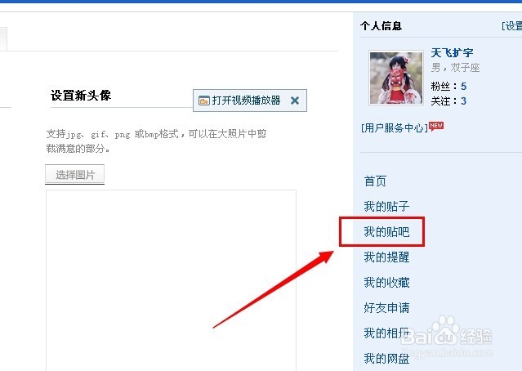Open the user avatar thumbnail
This screenshot has width=522, height=371.
point(396,78)
